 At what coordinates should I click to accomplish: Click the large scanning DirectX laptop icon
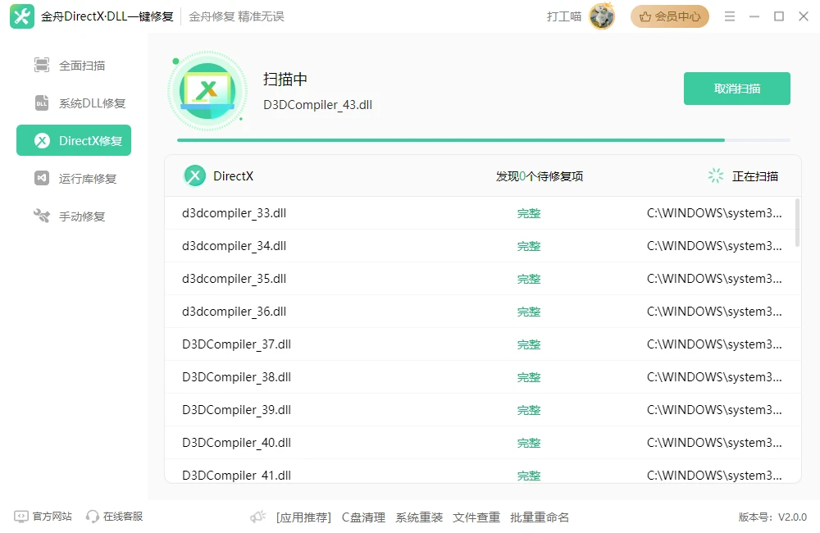pyautogui.click(x=207, y=91)
